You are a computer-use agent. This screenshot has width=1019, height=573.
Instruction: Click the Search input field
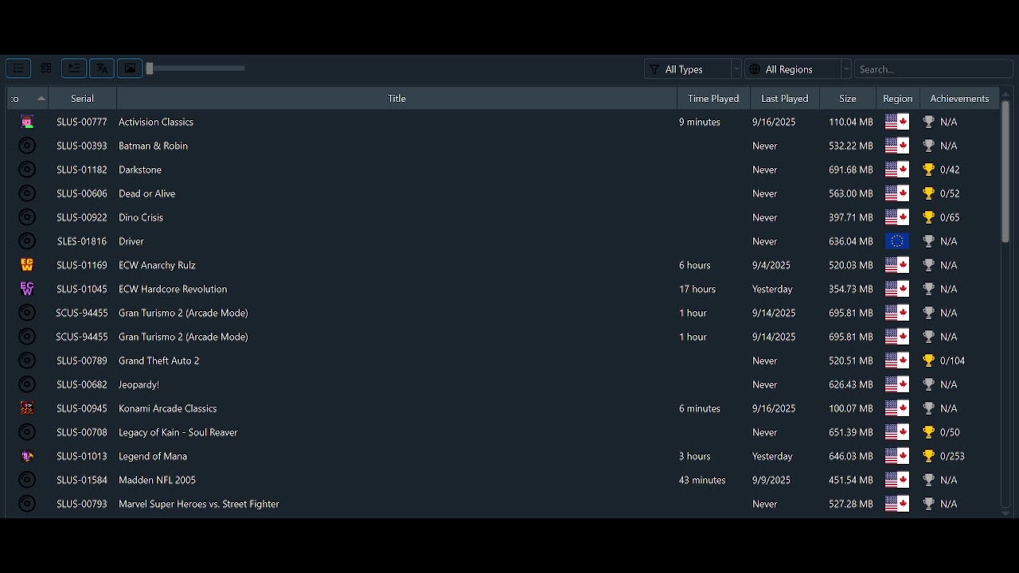[x=933, y=69]
